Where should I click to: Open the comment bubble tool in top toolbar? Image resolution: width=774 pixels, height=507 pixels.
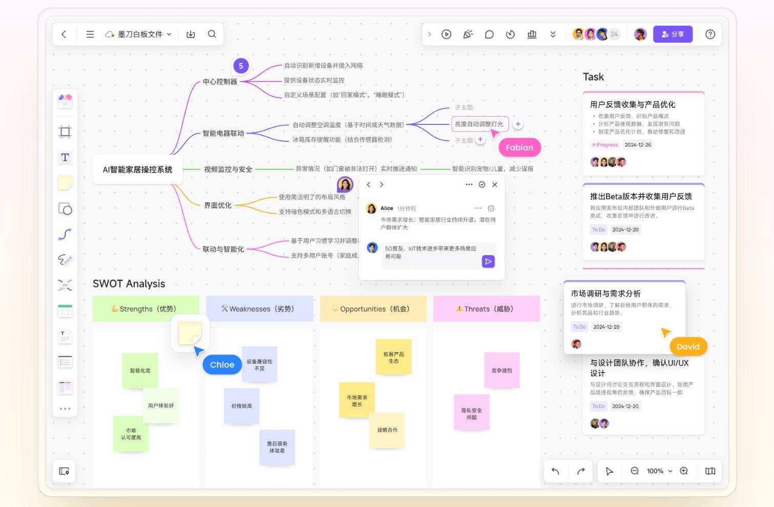[x=489, y=34]
